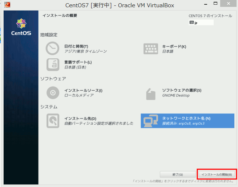
Task: Choose インストールソース(I) label text
Action: tap(83, 90)
